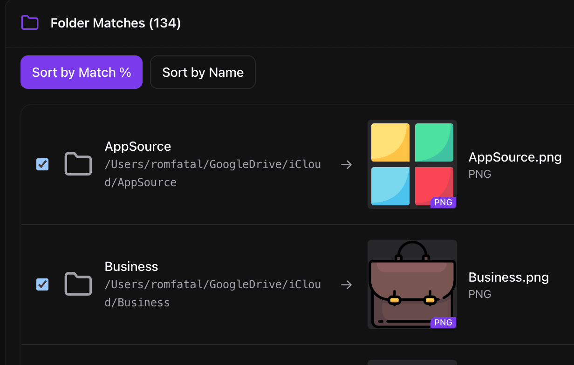Click the arrow icon in the AppSource row
Image resolution: width=574 pixels, height=365 pixels.
[346, 164]
